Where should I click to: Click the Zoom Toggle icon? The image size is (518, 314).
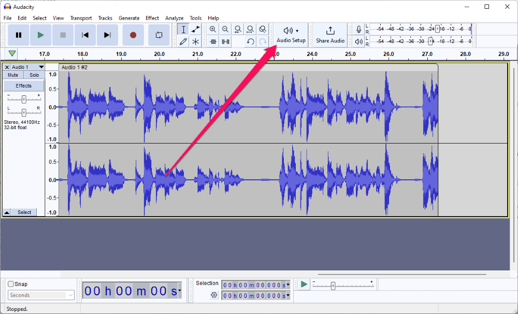click(262, 30)
